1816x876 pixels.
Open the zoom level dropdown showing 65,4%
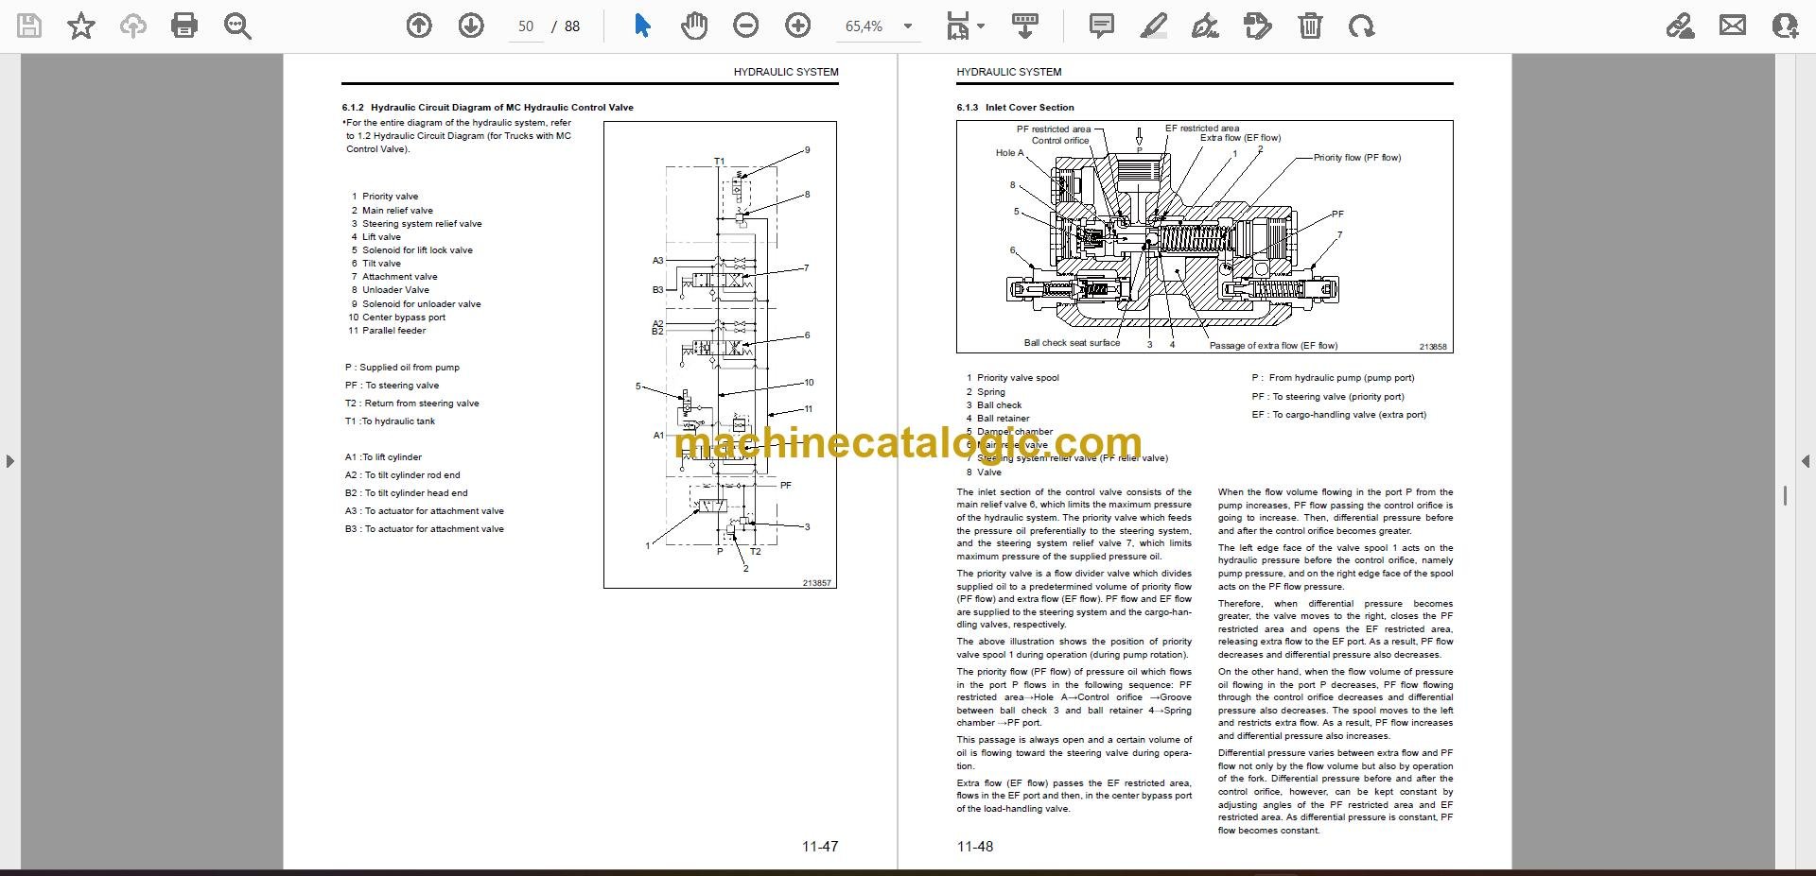pyautogui.click(x=879, y=26)
